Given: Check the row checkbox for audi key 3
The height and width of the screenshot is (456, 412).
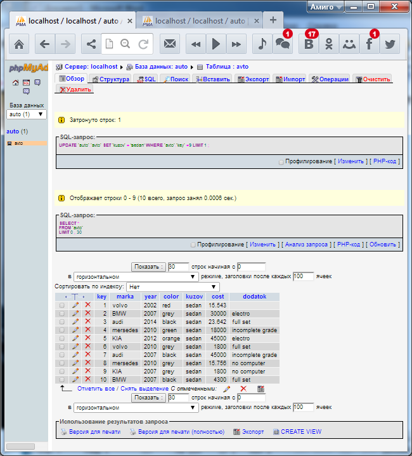Looking at the screenshot, I should click(x=62, y=322).
